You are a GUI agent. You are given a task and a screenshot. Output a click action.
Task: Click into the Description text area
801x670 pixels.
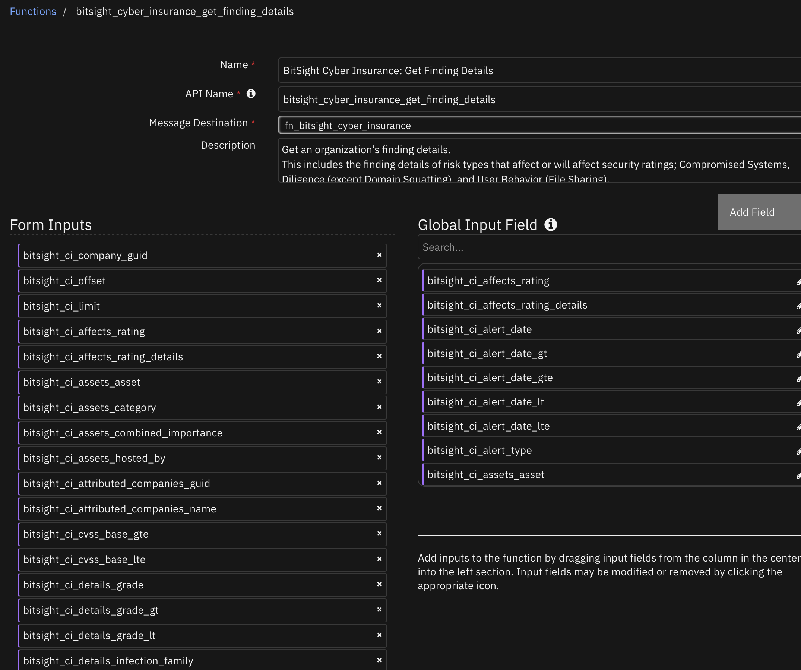[539, 160]
